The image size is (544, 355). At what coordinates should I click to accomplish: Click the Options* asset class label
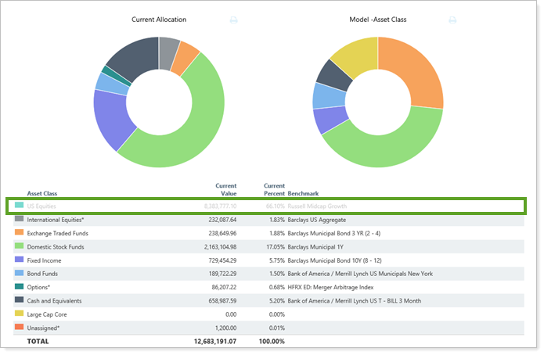coord(41,287)
